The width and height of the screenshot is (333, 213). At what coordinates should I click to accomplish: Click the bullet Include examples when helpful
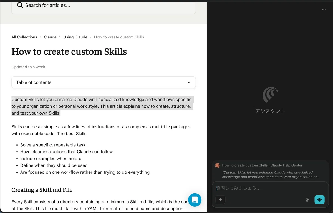click(x=51, y=159)
